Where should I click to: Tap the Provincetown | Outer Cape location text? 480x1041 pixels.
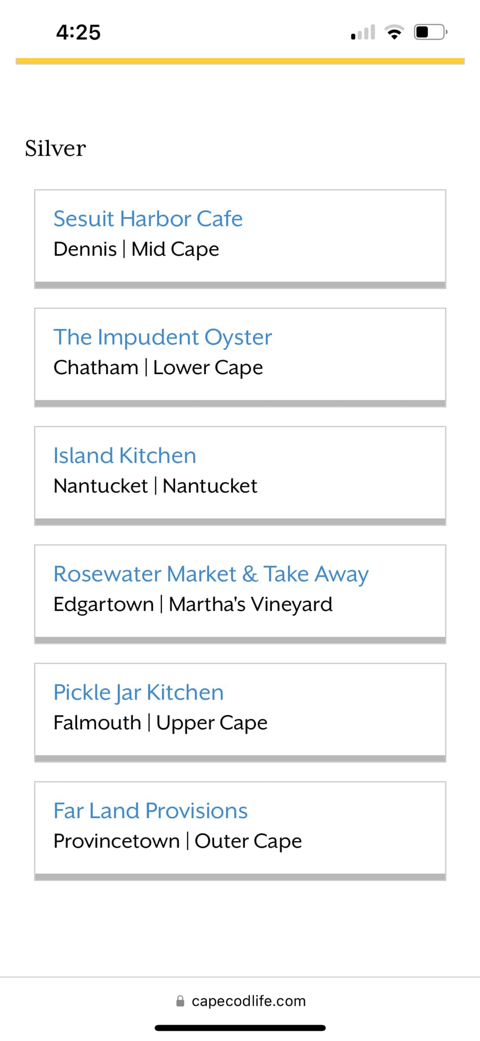[178, 841]
